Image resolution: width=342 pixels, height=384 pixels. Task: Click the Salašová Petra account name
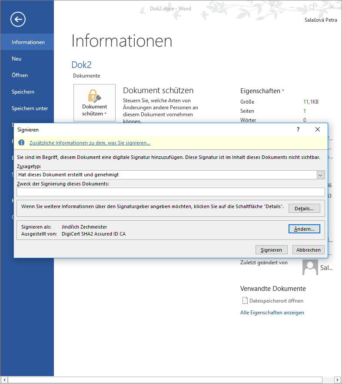(x=321, y=20)
